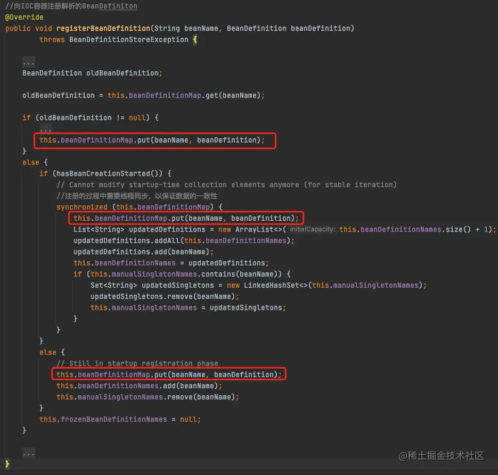The image size is (498, 475).
Task: Click the BeanDefinitionStoreException class reference
Action: 128,39
